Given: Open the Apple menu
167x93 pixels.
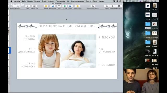Looking at the screenshot, I should 11,1.
